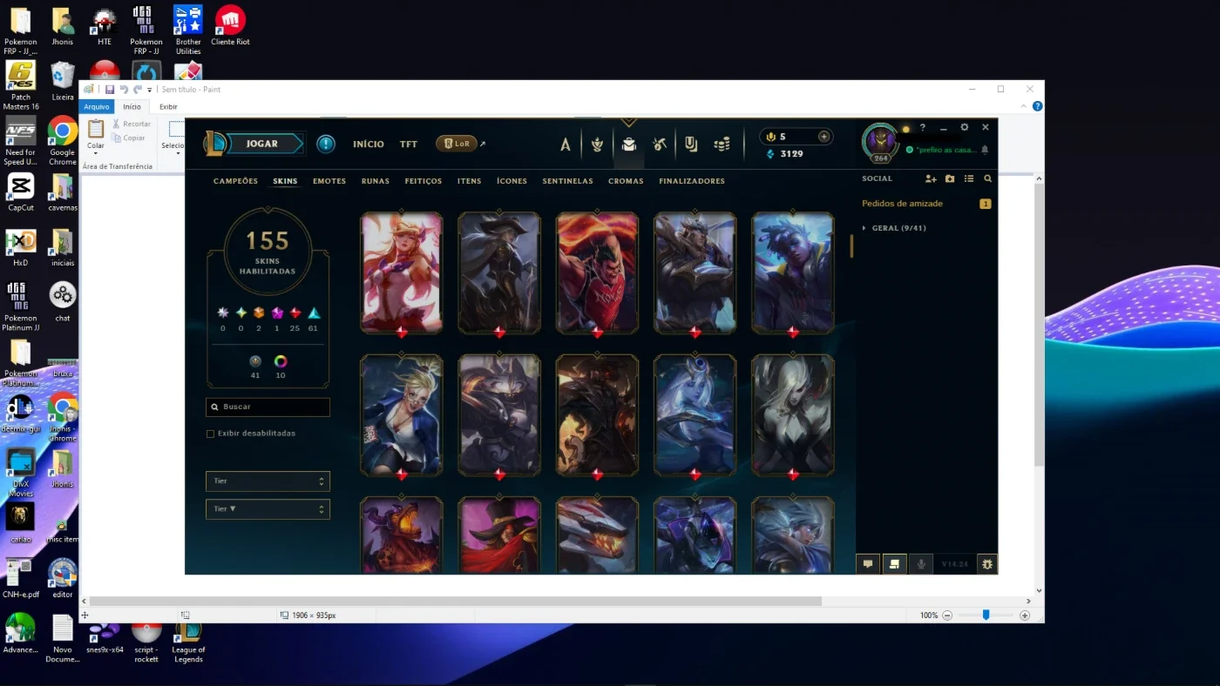Viewport: 1220px width, 686px height.
Task: Switch to ITENS tab
Action: [469, 181]
